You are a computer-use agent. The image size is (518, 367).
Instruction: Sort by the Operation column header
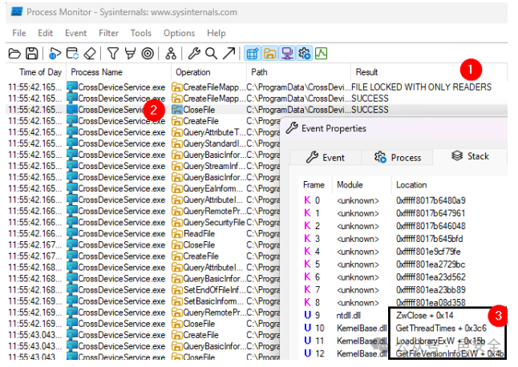[208, 72]
